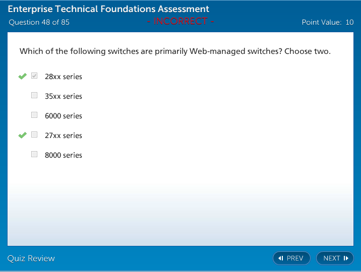Click the 35xx series answer label
The image size is (361, 272).
pyautogui.click(x=64, y=96)
